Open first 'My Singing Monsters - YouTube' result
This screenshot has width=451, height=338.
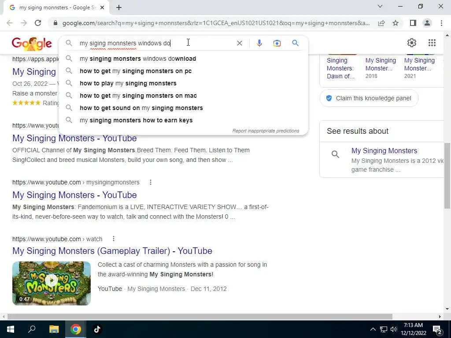(74, 138)
